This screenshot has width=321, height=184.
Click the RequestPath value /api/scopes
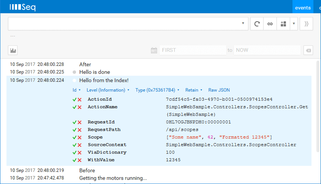(182, 129)
